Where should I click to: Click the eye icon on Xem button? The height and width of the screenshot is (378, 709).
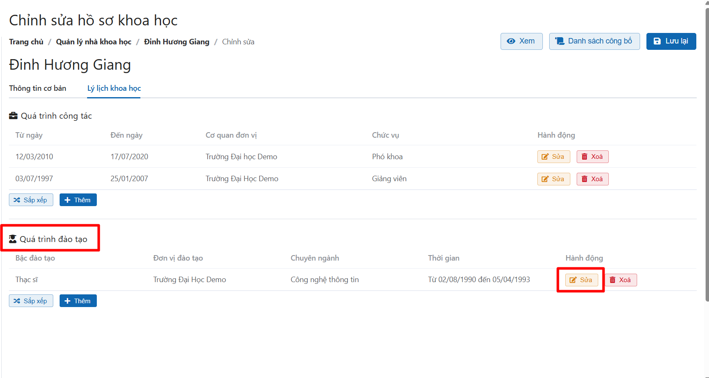(511, 41)
